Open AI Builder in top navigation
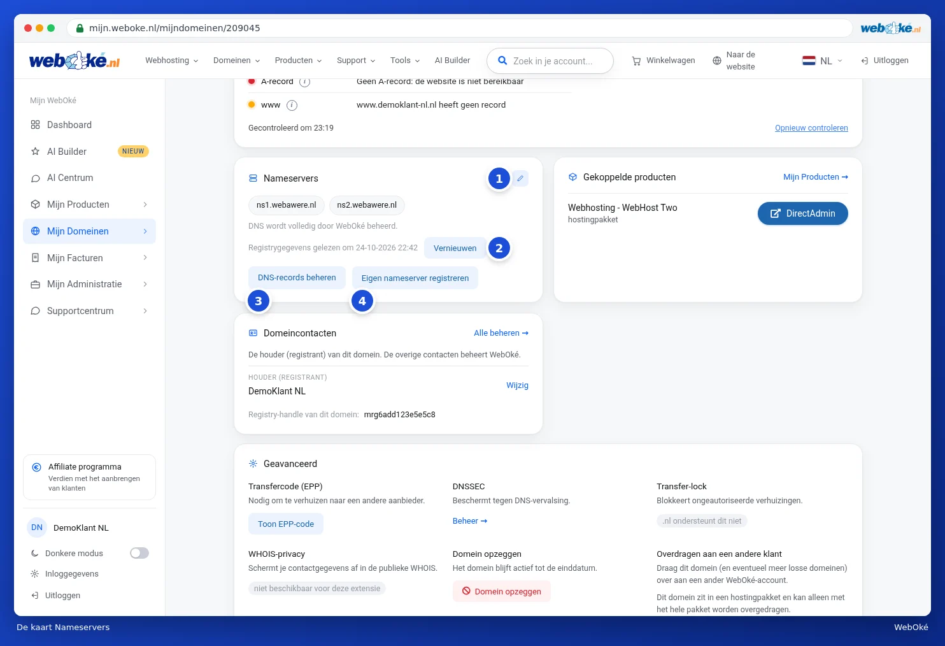Viewport: 945px width, 646px height. [x=452, y=61]
